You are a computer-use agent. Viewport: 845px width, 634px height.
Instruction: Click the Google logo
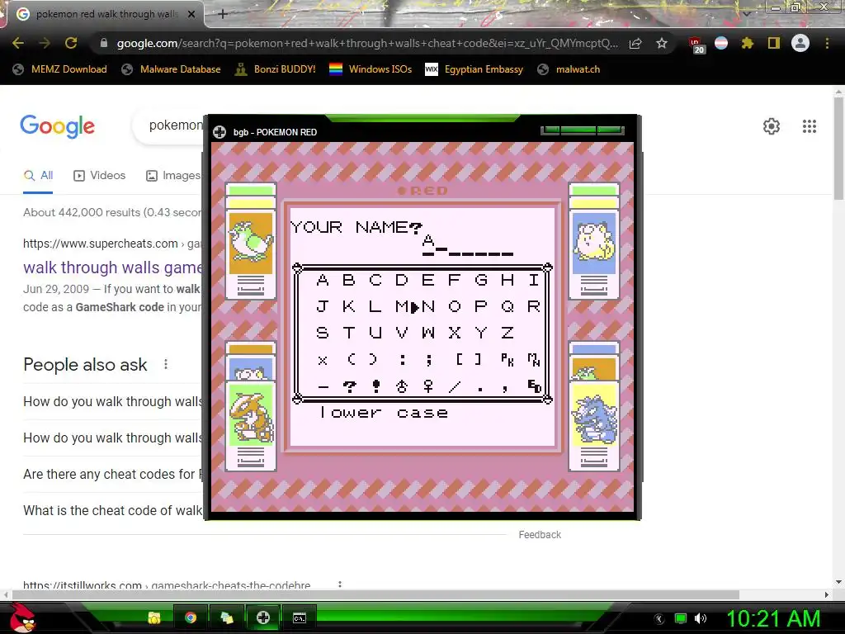57,126
